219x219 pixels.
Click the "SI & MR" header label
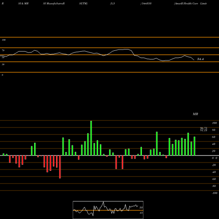[x=23, y=4]
